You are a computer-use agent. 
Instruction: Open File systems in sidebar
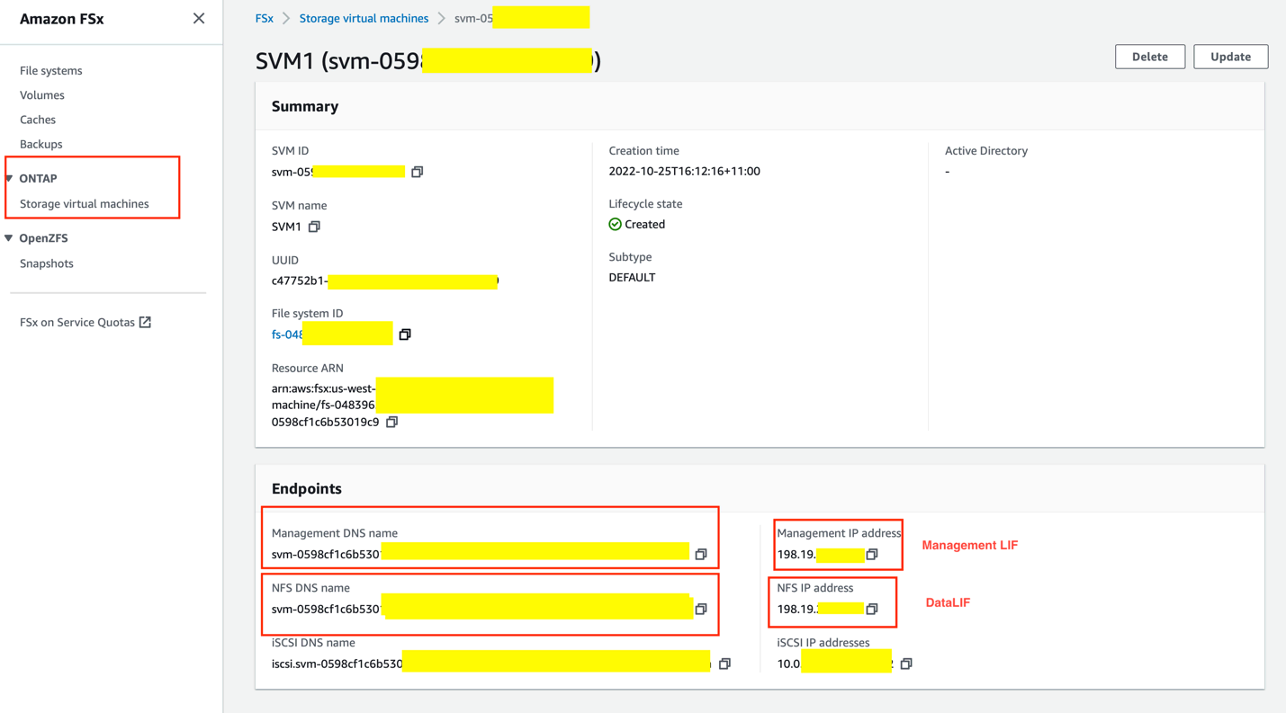pyautogui.click(x=50, y=70)
